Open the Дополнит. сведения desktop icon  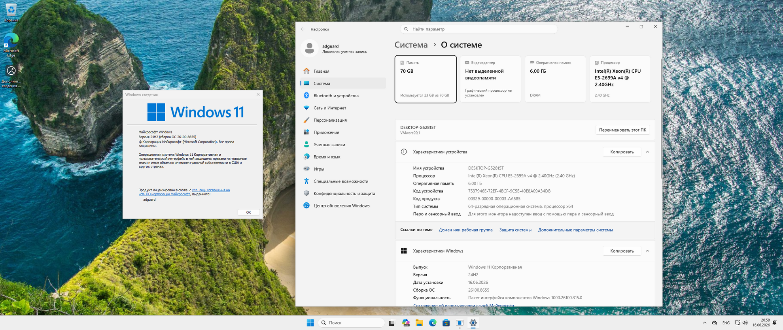pos(11,76)
